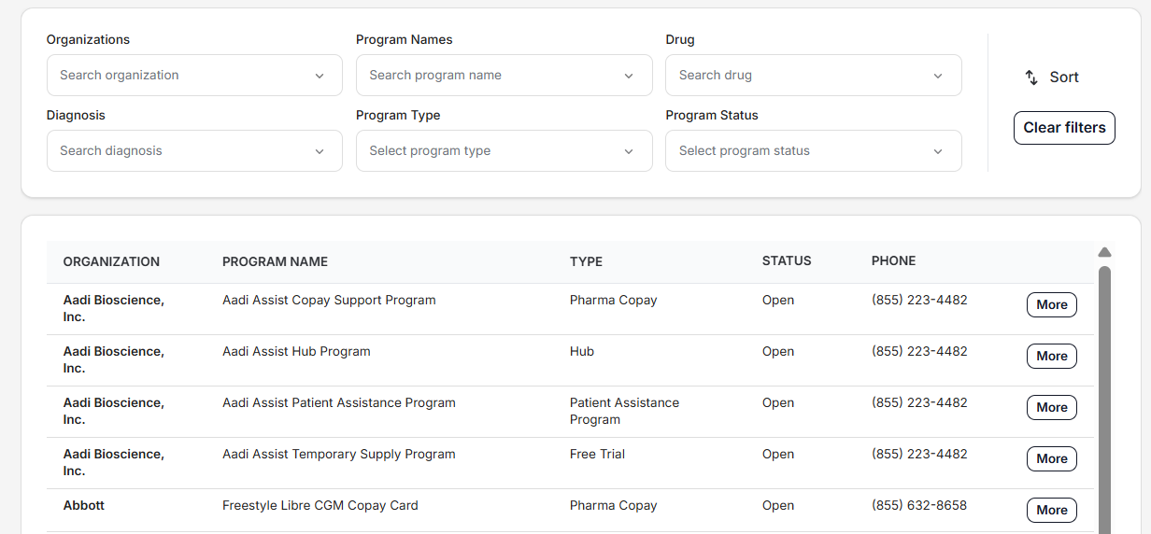Screen dimensions: 1151x534
Task: Open the Program Names search dropdown
Action: click(x=504, y=75)
